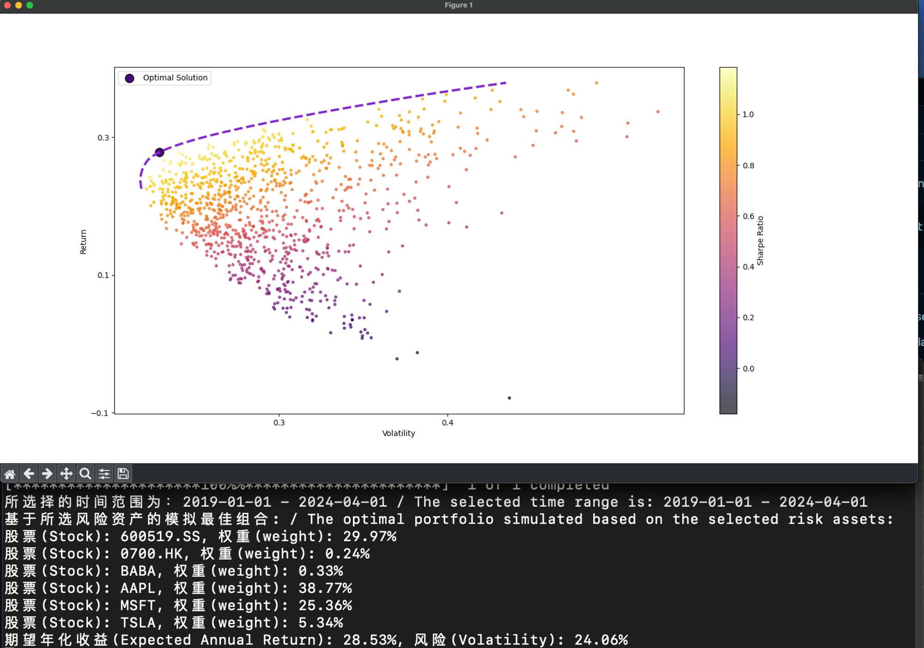924x648 pixels.
Task: Close Figure 1 with the red button
Action: point(7,5)
